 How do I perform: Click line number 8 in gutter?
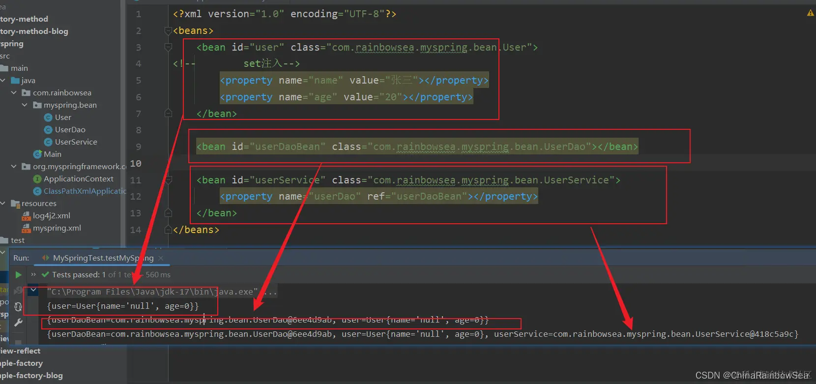pyautogui.click(x=139, y=130)
